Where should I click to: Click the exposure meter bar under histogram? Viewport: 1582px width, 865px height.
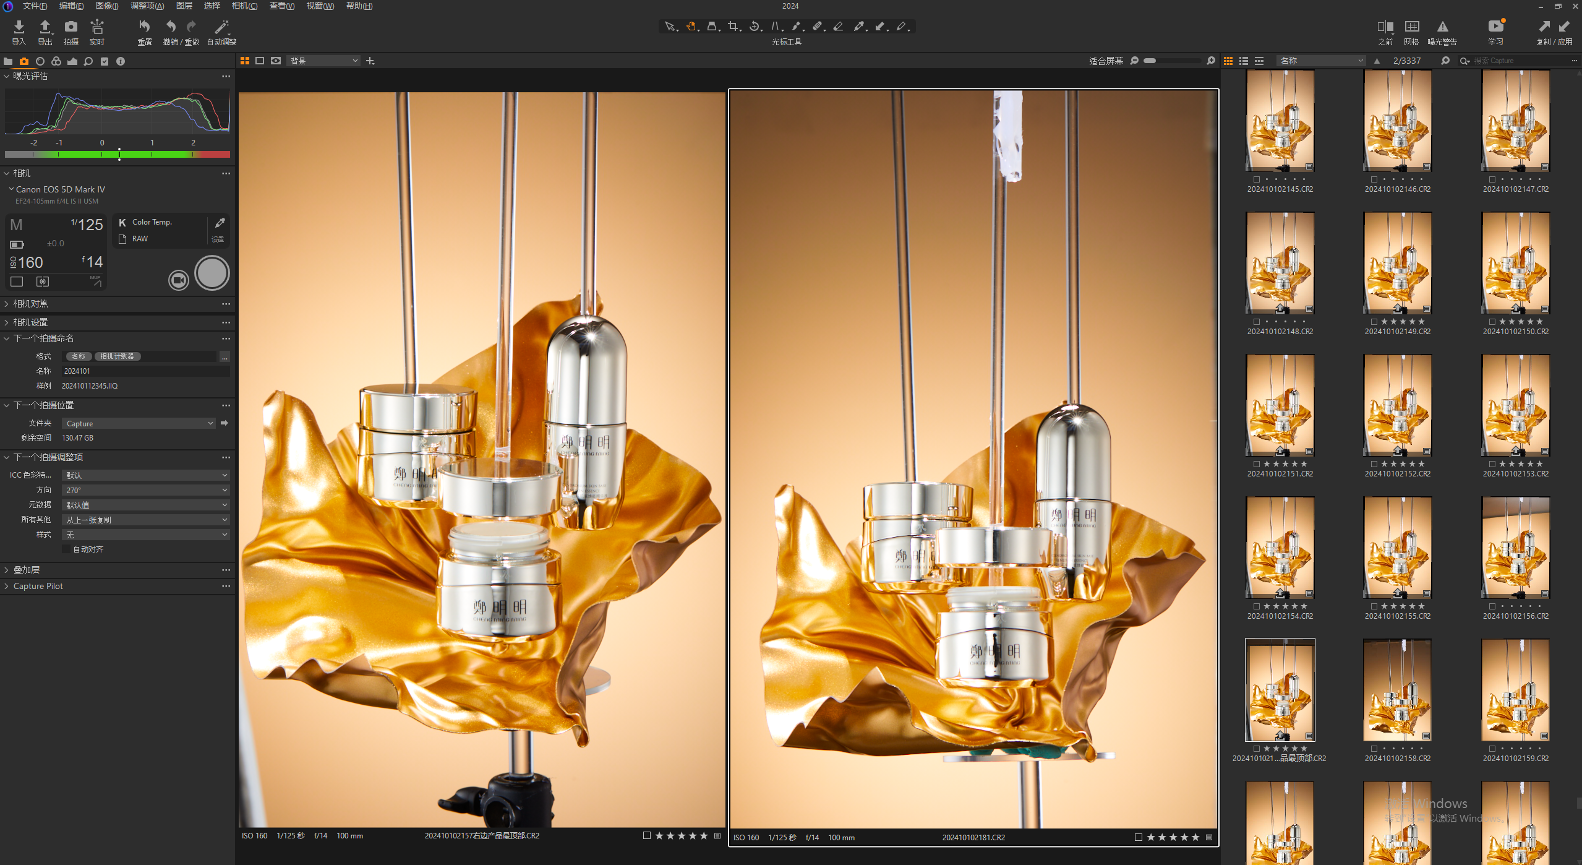(x=118, y=155)
